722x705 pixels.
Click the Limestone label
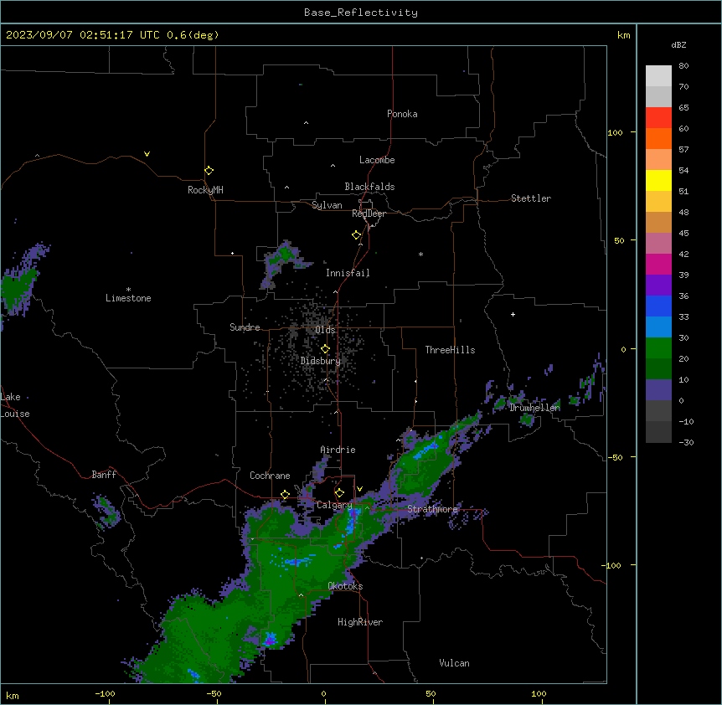click(x=128, y=298)
